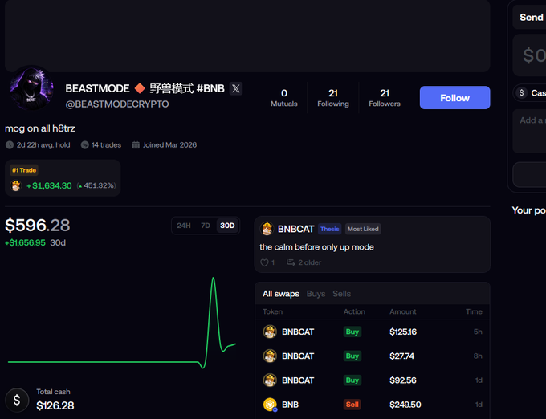Click the BNBCAT icon in the $125.16 row

pos(270,332)
